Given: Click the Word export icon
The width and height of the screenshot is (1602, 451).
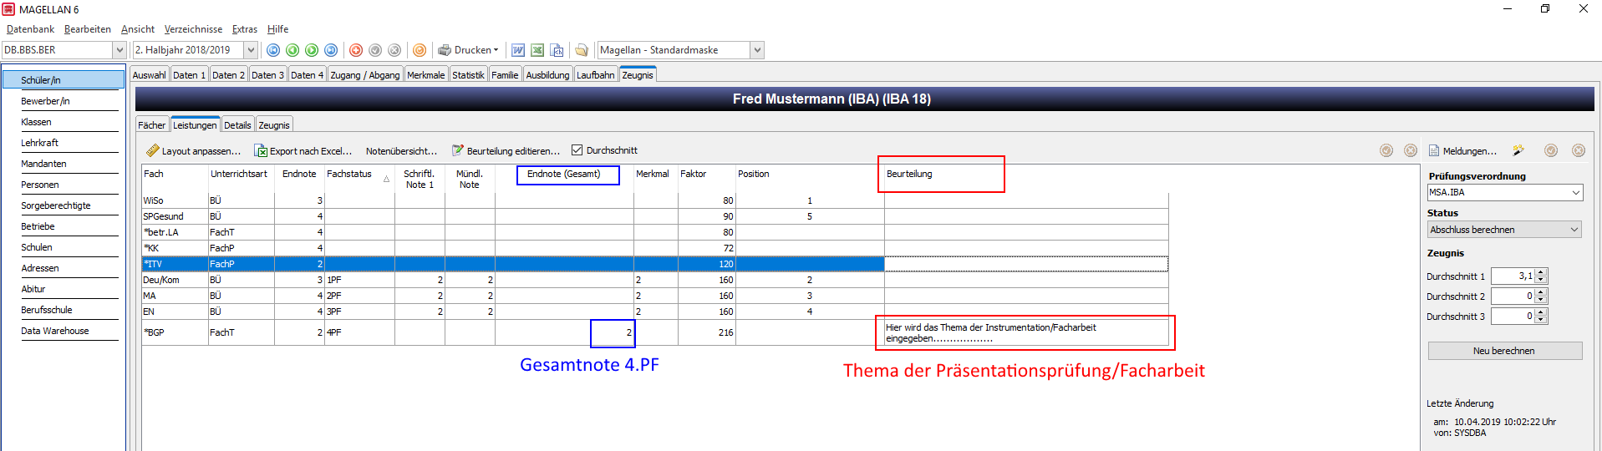Looking at the screenshot, I should 518,50.
